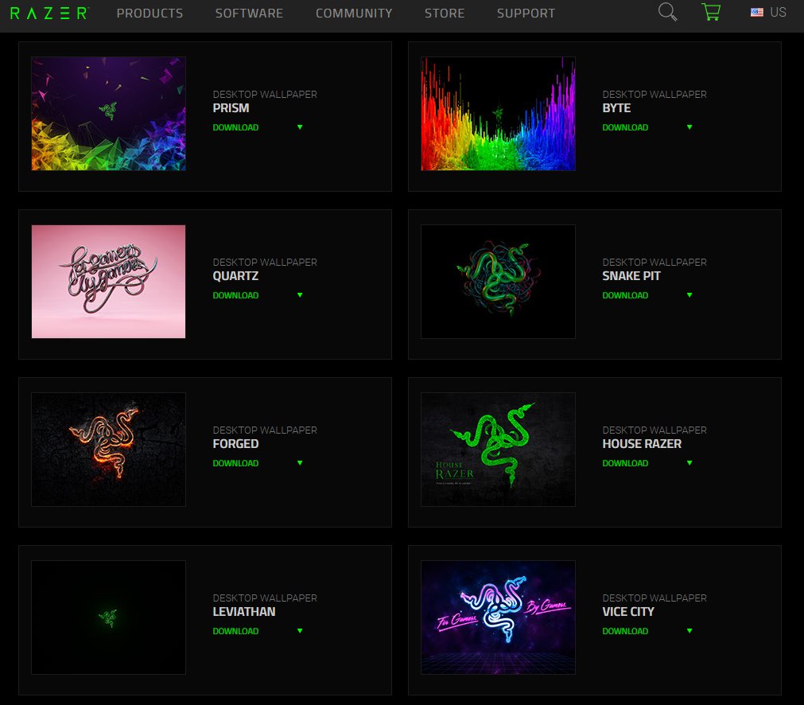Image resolution: width=804 pixels, height=705 pixels.
Task: Expand the Leviathan download arrow
Action: click(x=300, y=630)
